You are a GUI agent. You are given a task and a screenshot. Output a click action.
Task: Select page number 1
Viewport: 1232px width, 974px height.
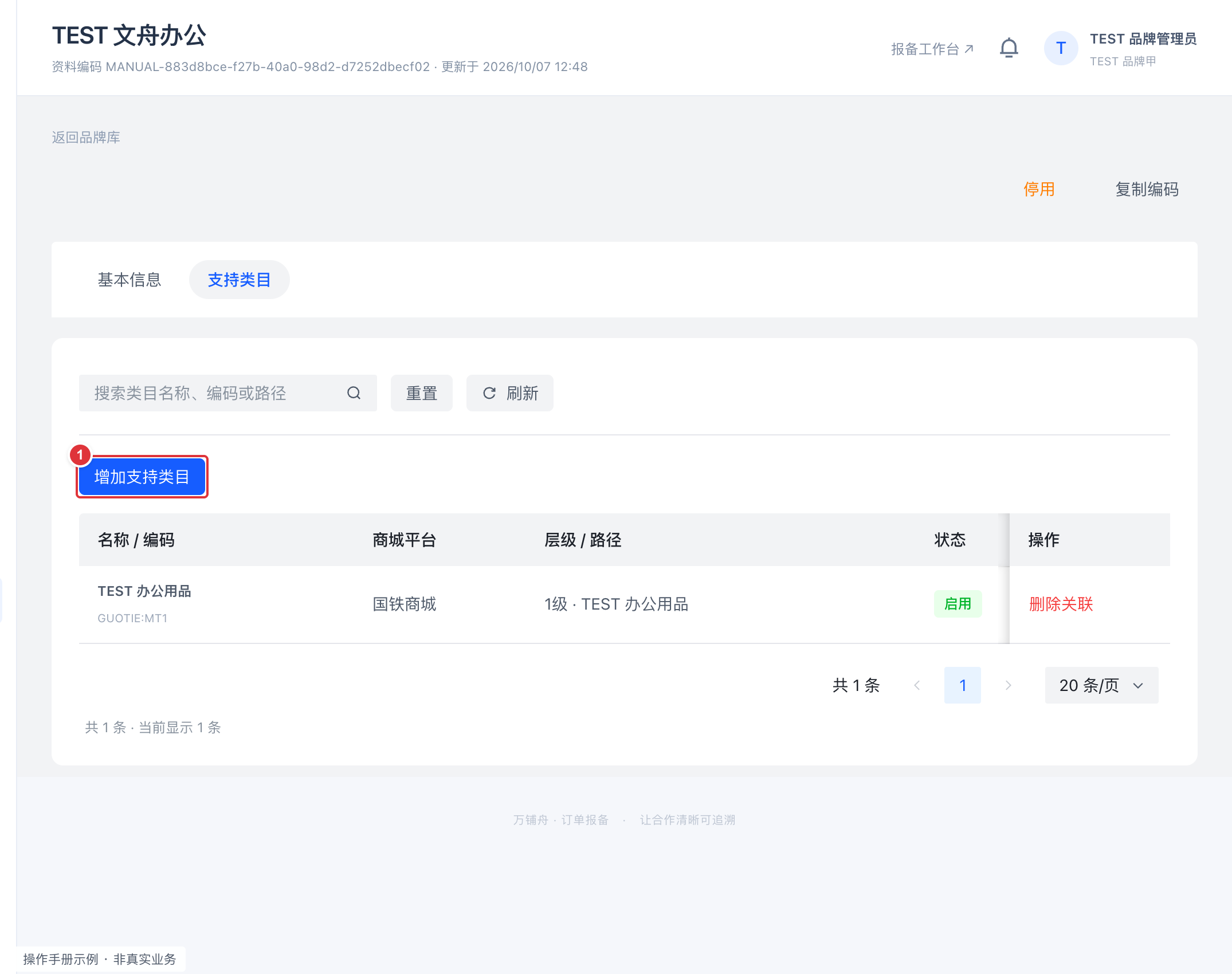click(x=963, y=685)
